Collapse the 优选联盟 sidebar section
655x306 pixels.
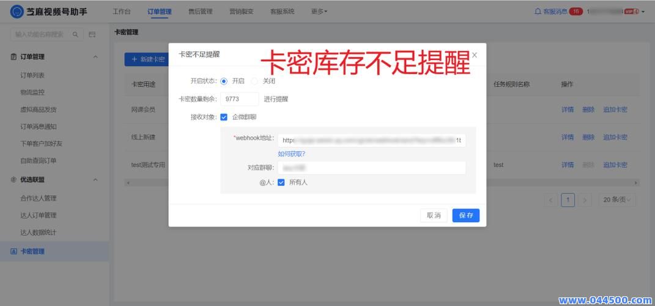[95, 180]
